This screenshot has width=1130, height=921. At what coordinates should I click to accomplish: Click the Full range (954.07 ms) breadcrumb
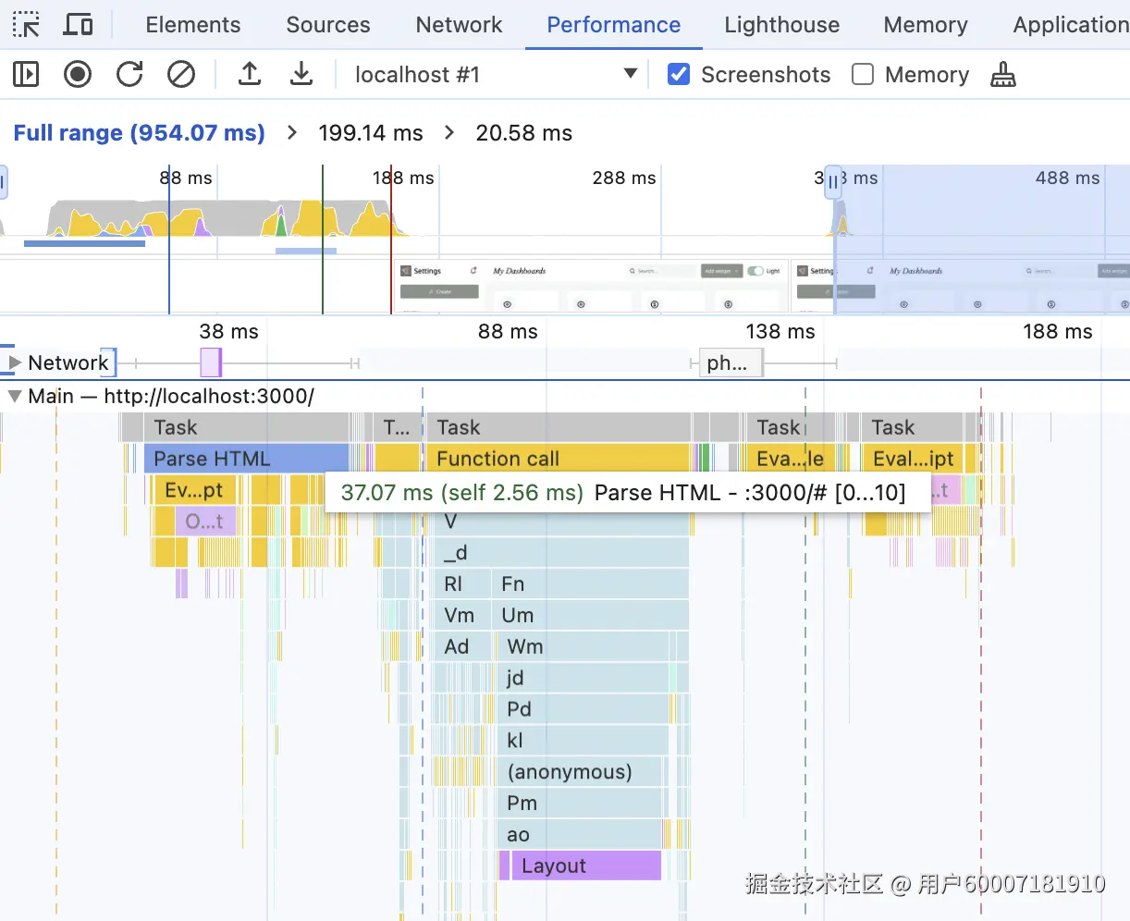click(140, 133)
